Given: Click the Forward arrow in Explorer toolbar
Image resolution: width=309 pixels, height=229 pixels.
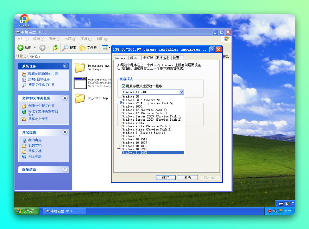Looking at the screenshot, I should [42, 47].
